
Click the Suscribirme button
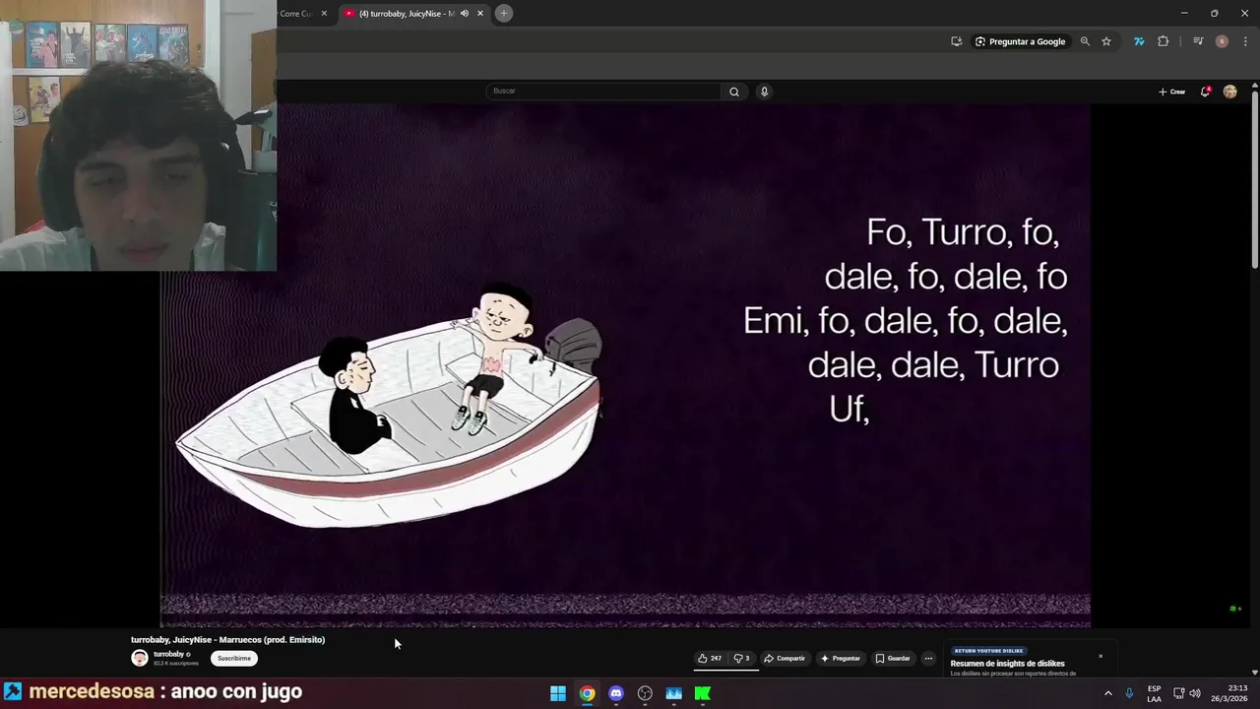tap(234, 658)
